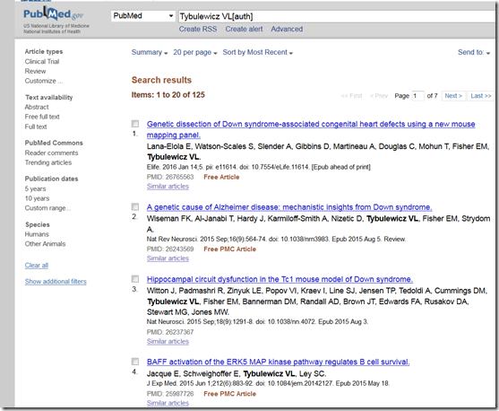This screenshot has height=411, width=499.
Task: Filter by Free full text
Action: coord(42,117)
